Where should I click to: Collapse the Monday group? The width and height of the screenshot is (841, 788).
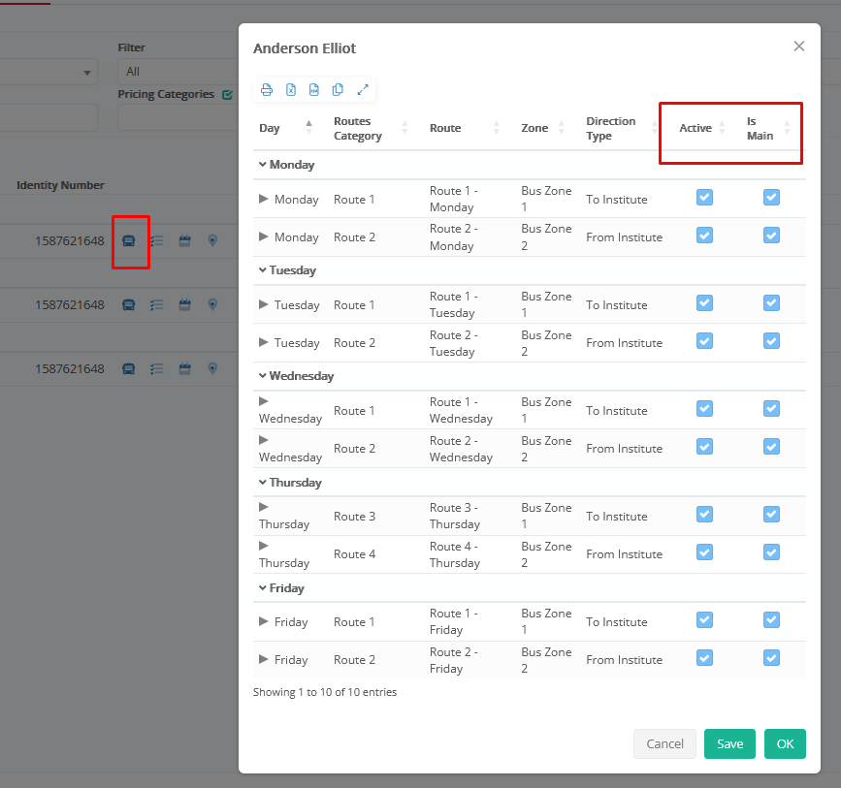263,165
